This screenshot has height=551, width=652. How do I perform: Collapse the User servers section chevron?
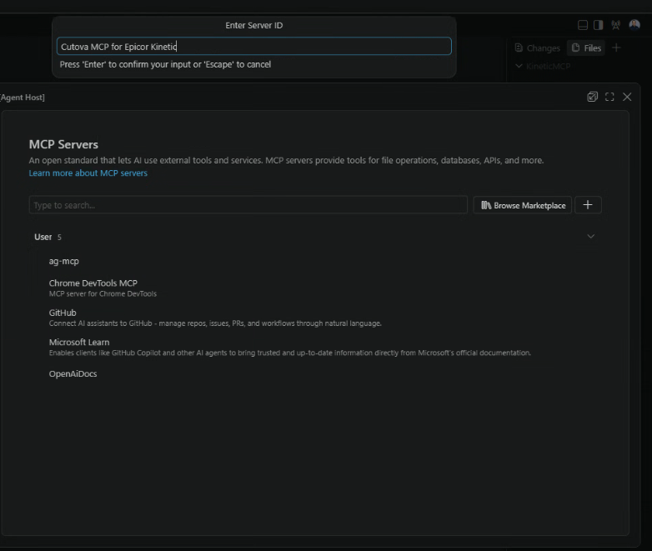pyautogui.click(x=590, y=236)
